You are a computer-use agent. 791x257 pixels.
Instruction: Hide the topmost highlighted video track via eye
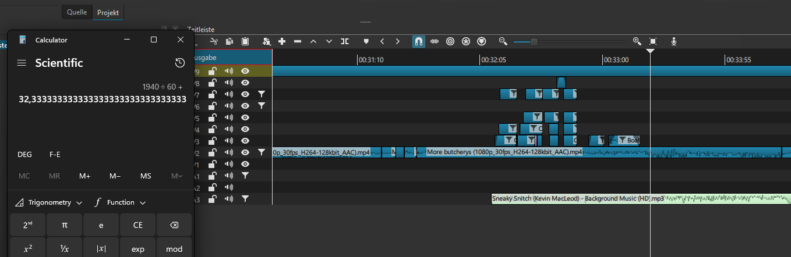(x=245, y=71)
